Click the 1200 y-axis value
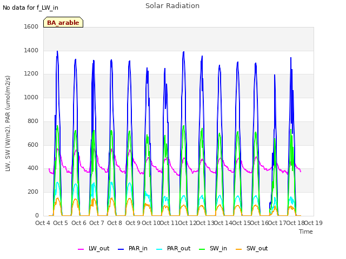346x259 pixels. pos(31,74)
